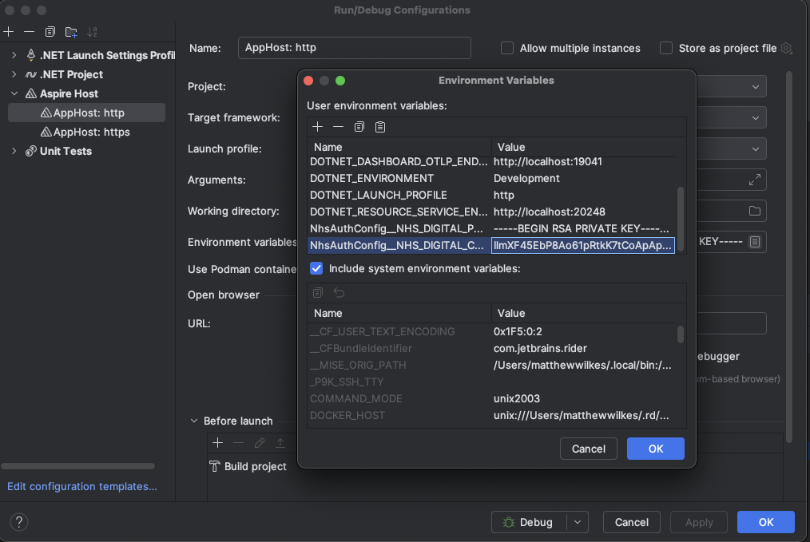Open the help question mark icon
The height and width of the screenshot is (542, 810).
pos(18,522)
